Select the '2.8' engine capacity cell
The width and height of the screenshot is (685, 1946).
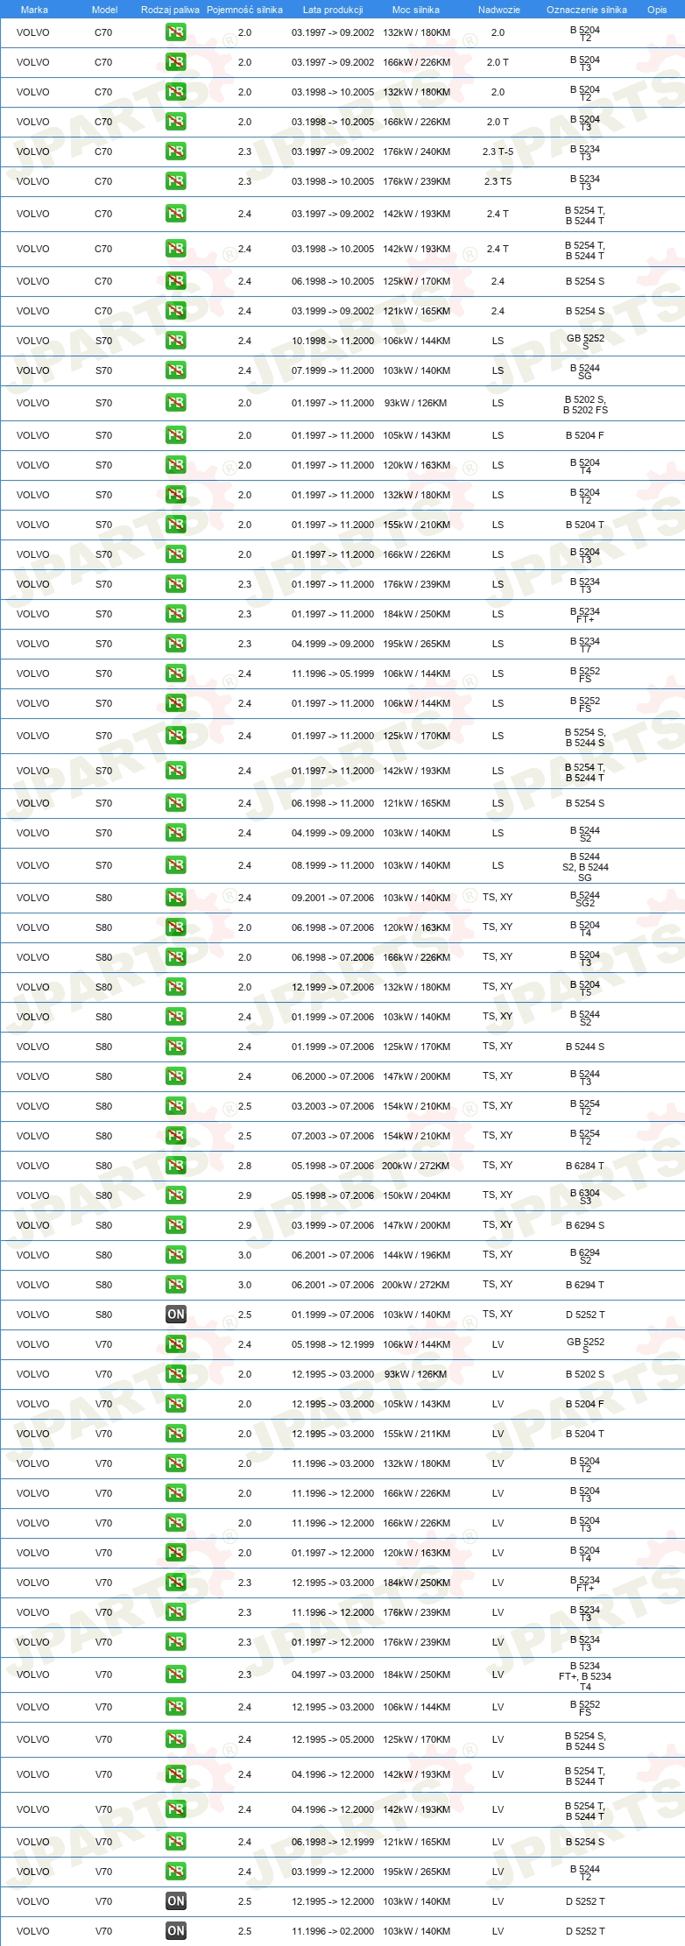[x=244, y=1166]
